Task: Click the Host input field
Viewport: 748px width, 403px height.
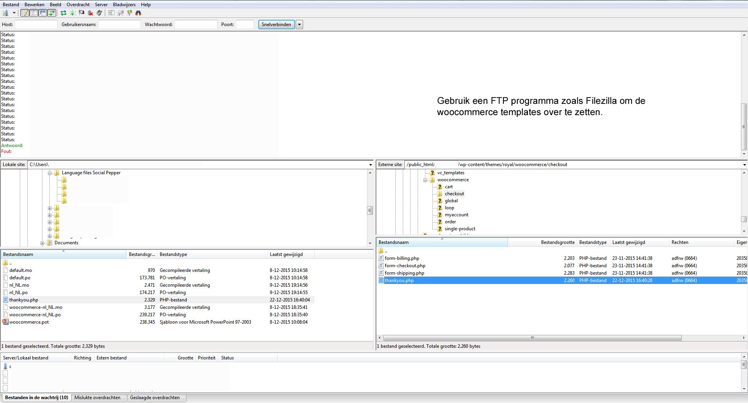Action: [x=36, y=25]
